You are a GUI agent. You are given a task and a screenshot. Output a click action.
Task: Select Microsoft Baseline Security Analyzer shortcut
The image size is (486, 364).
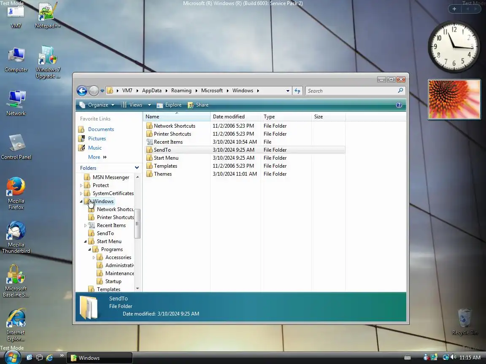[x=16, y=281]
